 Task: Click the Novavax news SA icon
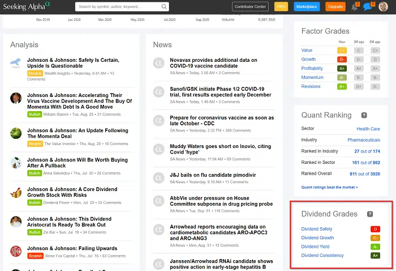click(x=159, y=63)
